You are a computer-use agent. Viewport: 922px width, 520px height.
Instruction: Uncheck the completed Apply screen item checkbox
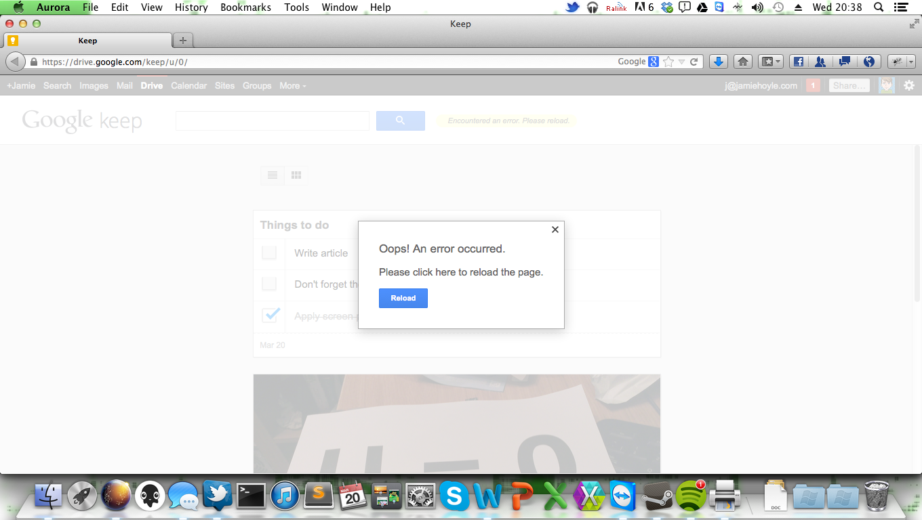coord(270,315)
